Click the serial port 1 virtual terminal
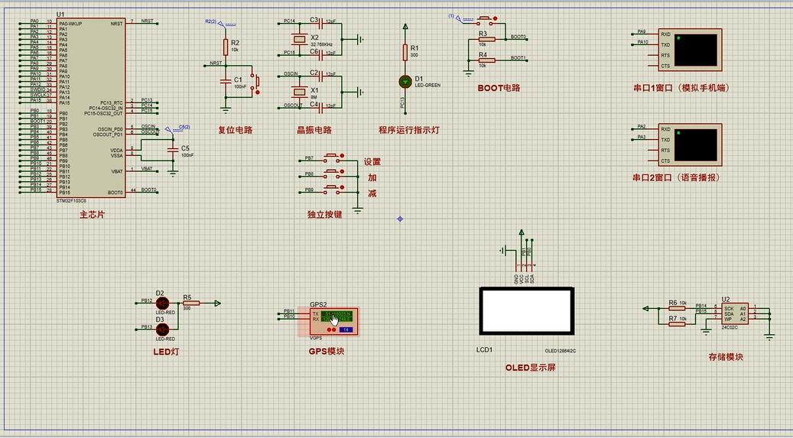Viewport: 793px width, 438px height. pyautogui.click(x=691, y=50)
